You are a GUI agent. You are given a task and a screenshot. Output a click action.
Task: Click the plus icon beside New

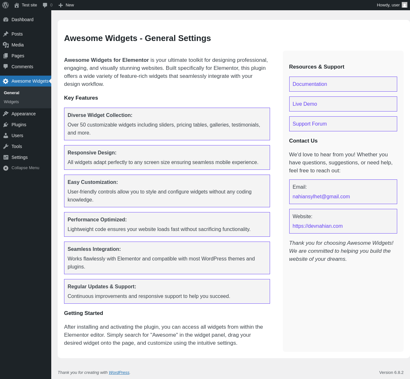pos(61,5)
